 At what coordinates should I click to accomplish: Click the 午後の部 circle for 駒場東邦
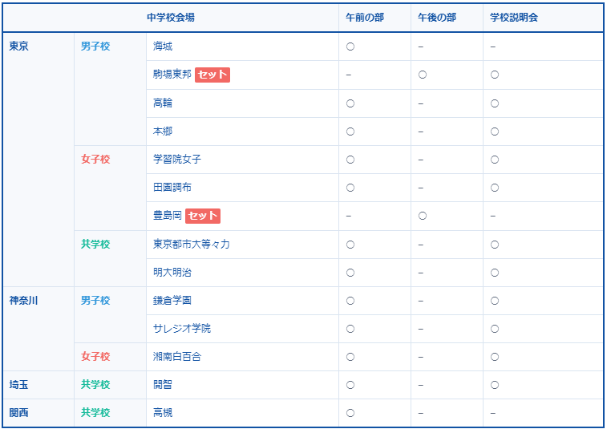423,75
